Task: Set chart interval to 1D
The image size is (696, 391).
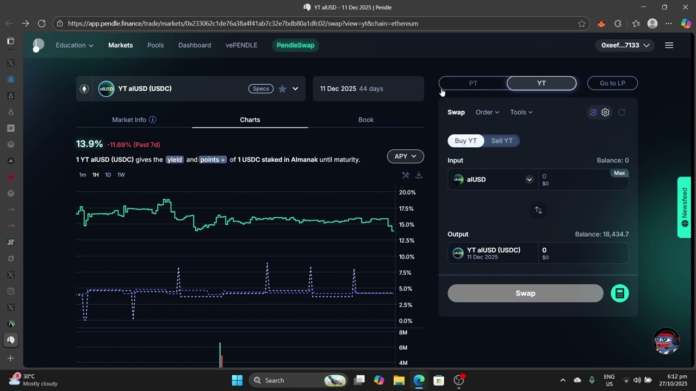Action: pos(108,175)
